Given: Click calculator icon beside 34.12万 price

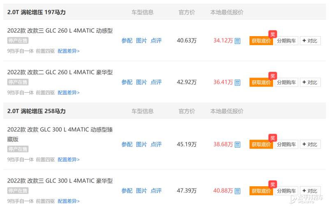Looking at the screenshot, I should click(x=237, y=41).
